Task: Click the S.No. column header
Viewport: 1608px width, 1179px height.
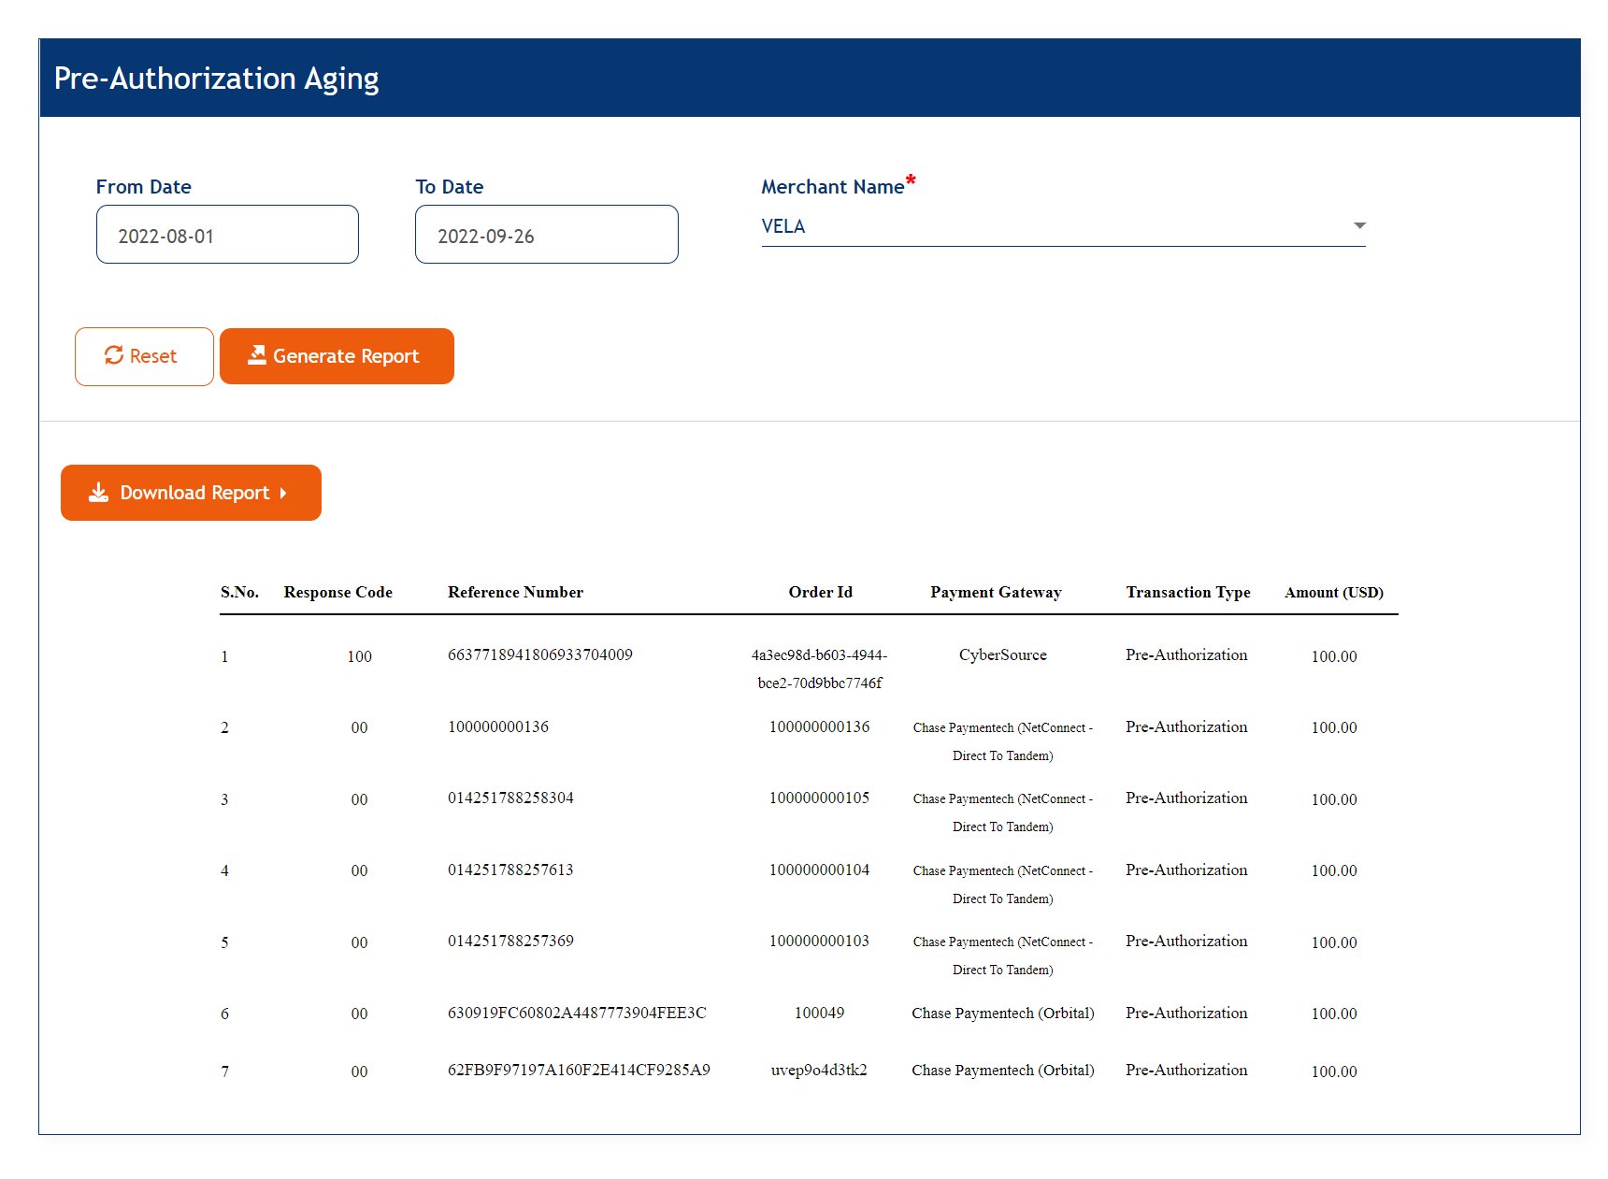Action: coord(239,592)
